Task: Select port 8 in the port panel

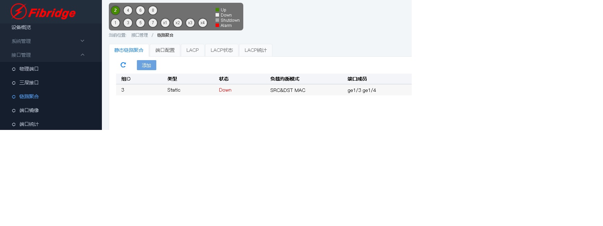Action: 153,10
